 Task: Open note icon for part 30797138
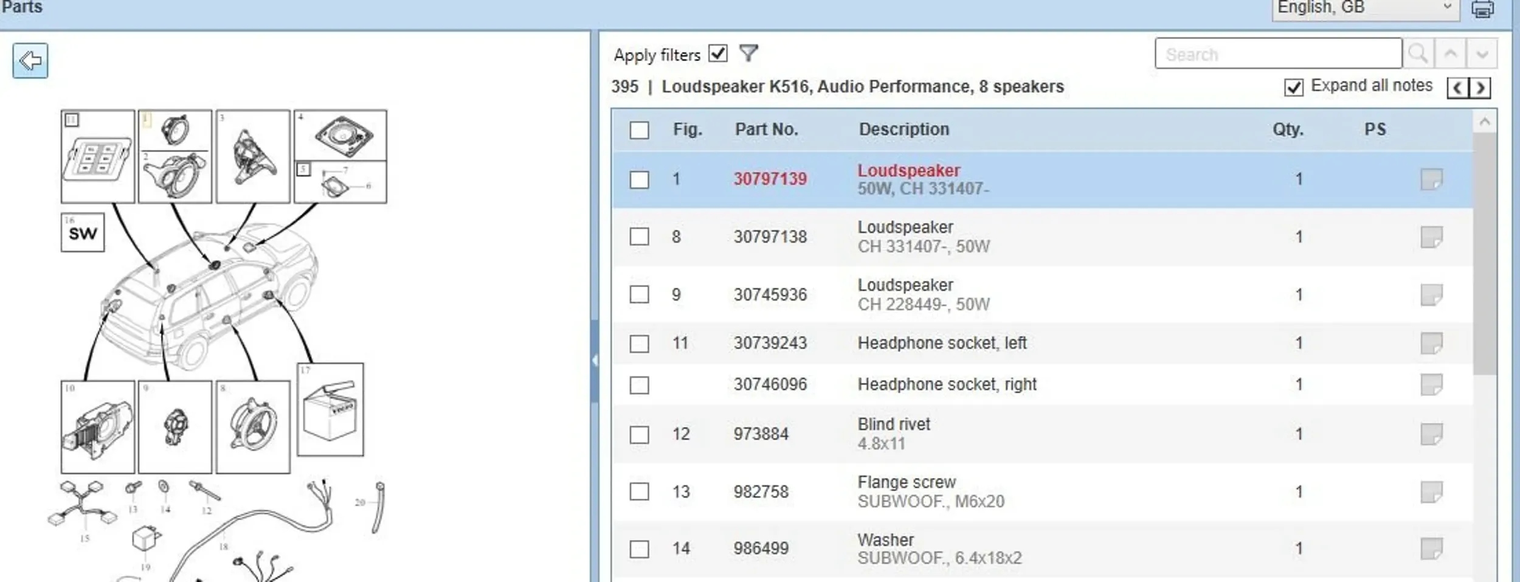pos(1431,237)
